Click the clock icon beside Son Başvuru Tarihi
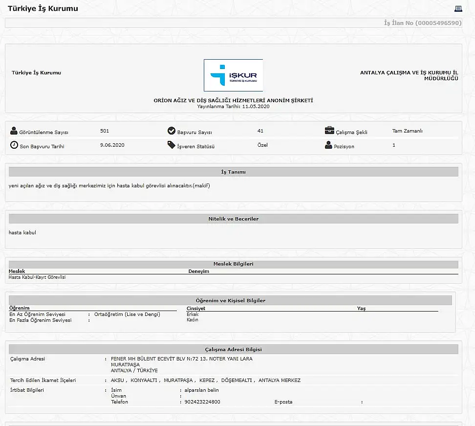The height and width of the screenshot is (426, 475). tap(14, 145)
